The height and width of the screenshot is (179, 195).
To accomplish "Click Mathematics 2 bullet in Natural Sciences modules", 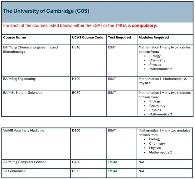I will tap(160, 114).
